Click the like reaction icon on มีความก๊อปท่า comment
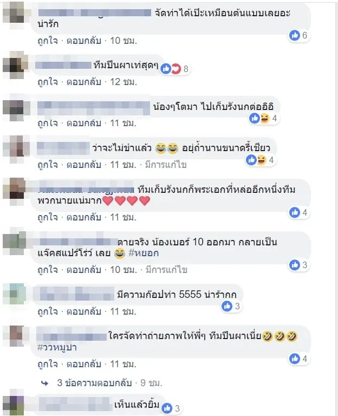Screen dimensions: 338x416 pyautogui.click(x=227, y=306)
